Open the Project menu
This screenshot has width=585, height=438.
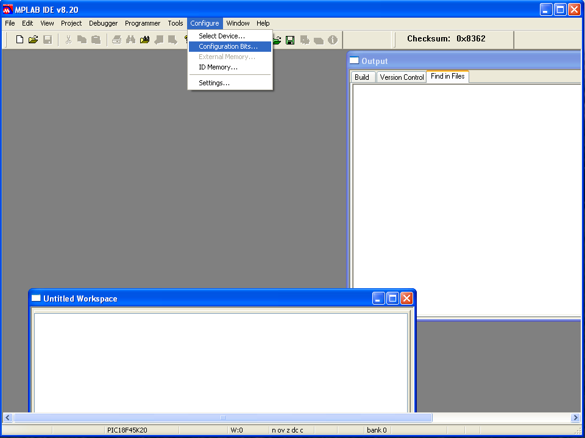pos(71,23)
